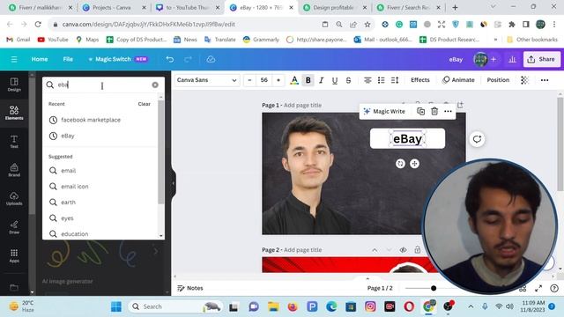Choose suggested search email icon

tap(74, 186)
